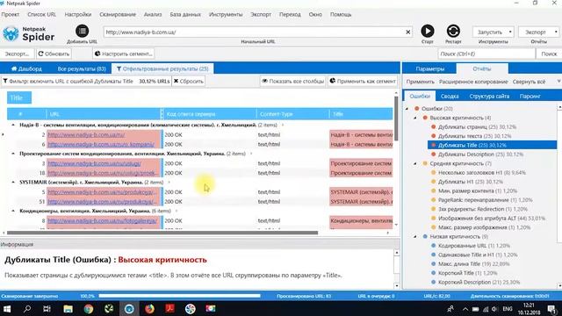Switch to the Отчёты panel tab
The height and width of the screenshot is (316, 562).
482,68
